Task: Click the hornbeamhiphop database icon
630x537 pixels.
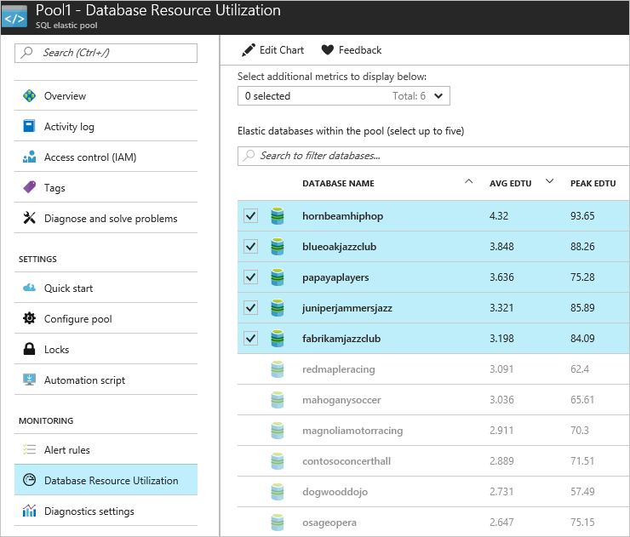Action: 278,215
